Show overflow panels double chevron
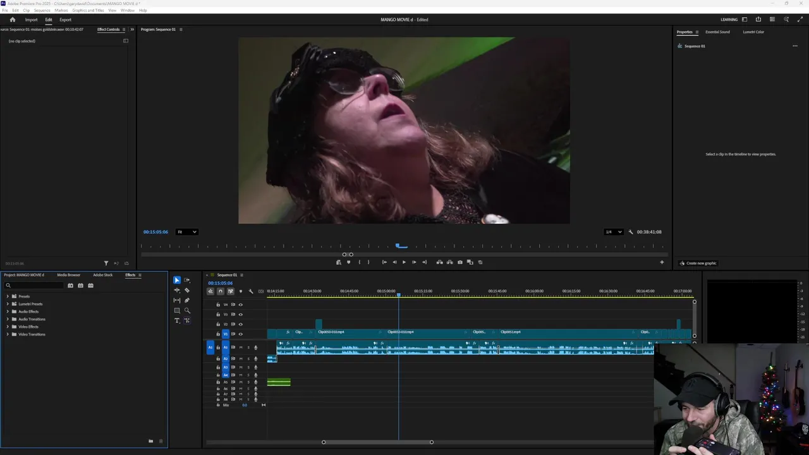Viewport: 809px width, 455px height. point(131,30)
